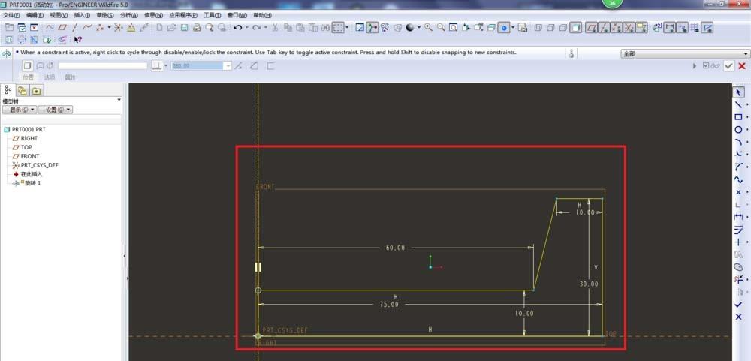Toggle the preview checkbox near glasses icon
Viewport: 751px width, 361px height.
[x=705, y=66]
